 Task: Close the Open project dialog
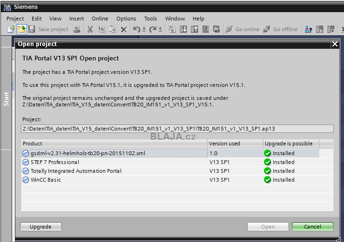pos(335,44)
